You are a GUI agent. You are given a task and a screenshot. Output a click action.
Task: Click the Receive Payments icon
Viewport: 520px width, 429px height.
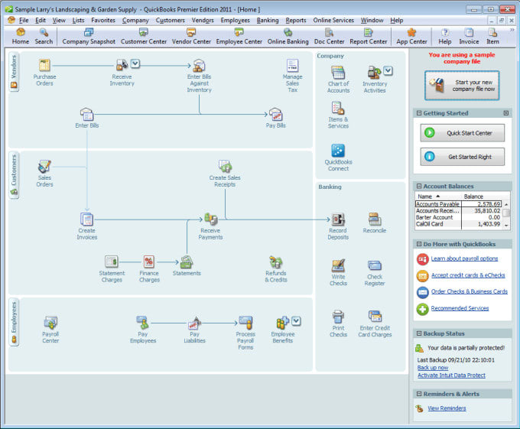210,219
